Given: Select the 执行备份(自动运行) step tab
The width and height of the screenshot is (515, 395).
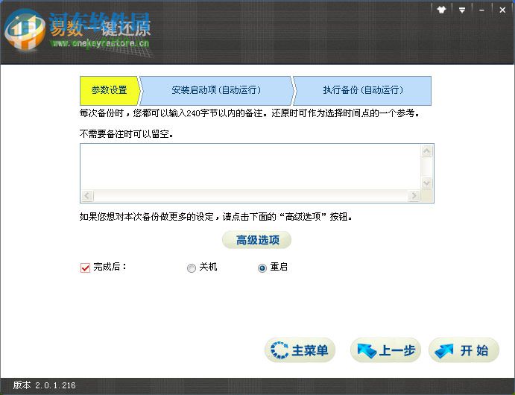Looking at the screenshot, I should (363, 90).
